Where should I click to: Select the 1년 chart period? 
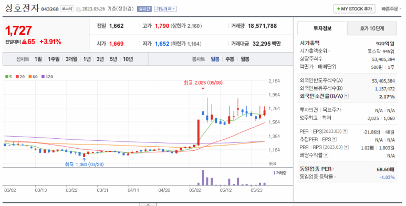tap(87, 59)
